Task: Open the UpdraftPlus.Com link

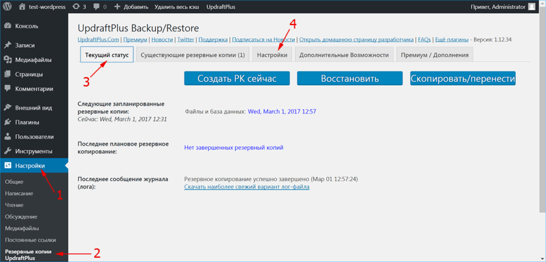Action: [x=99, y=39]
